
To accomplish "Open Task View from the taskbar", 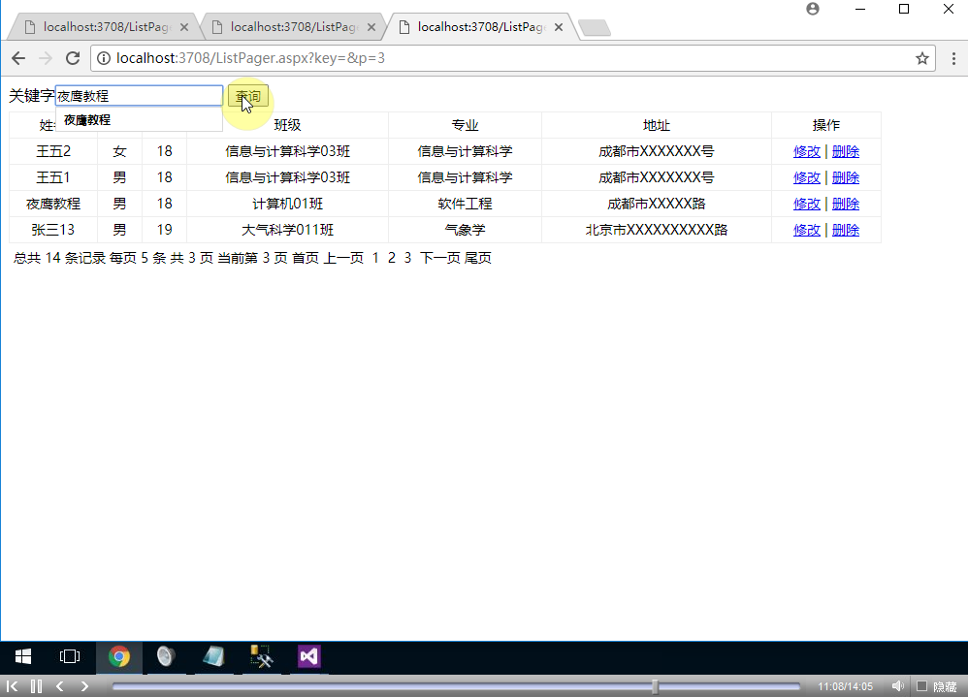I will (x=69, y=656).
